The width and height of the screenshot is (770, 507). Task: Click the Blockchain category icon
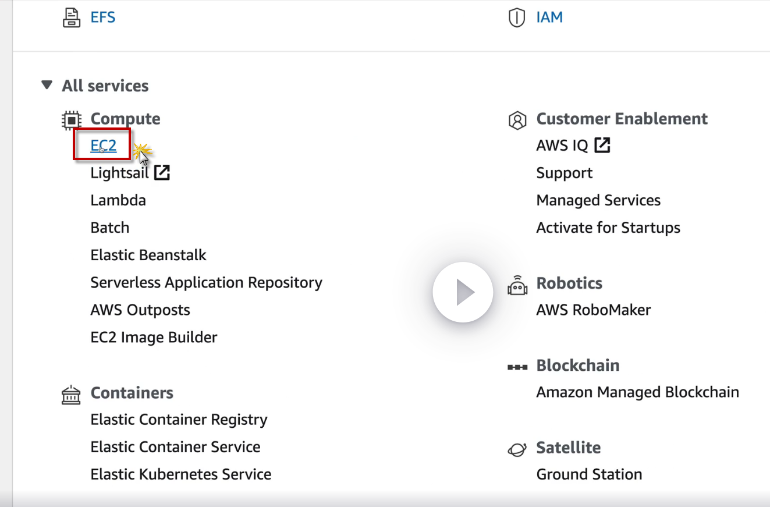(517, 367)
